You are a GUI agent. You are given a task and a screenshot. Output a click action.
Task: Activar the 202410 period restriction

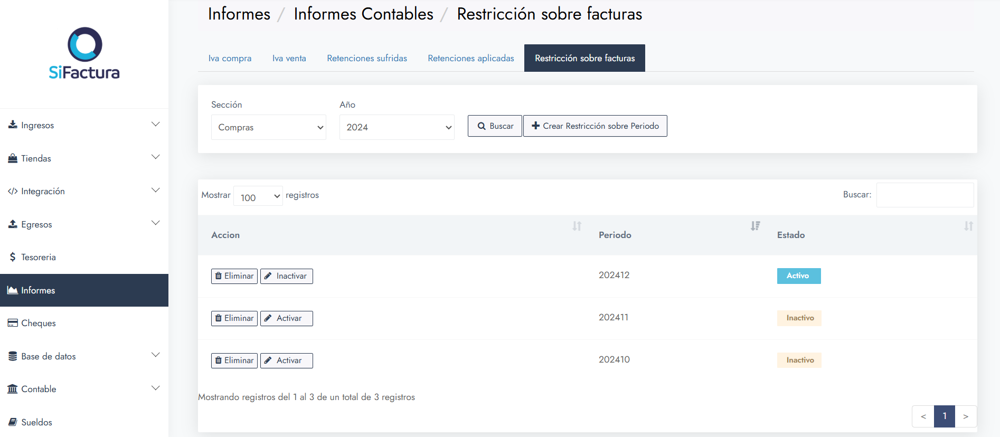286,360
